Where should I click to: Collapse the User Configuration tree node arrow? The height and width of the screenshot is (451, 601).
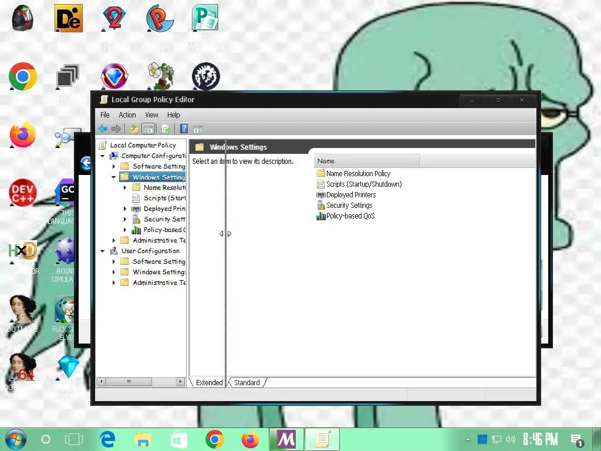pyautogui.click(x=102, y=251)
